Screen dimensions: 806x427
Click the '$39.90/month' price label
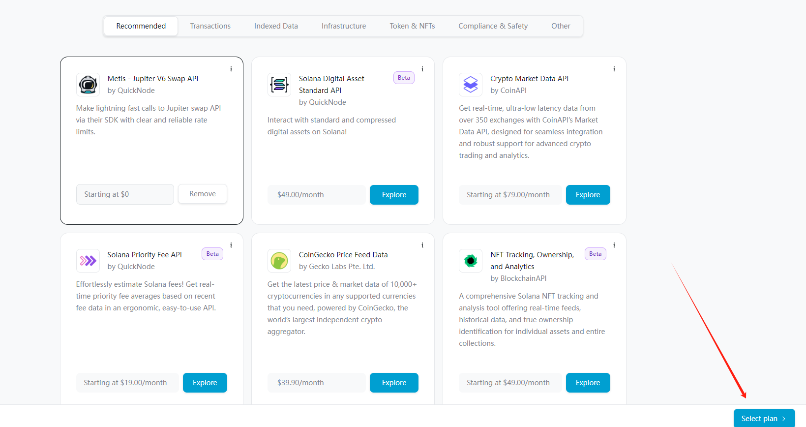[x=317, y=383]
